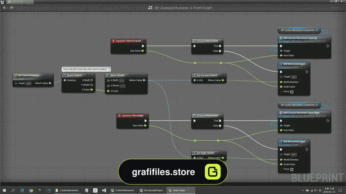Image resolution: width=346 pixels, height=194 pixels.
Task: Click Target pin of Get Control Rotation
Action: [16, 83]
